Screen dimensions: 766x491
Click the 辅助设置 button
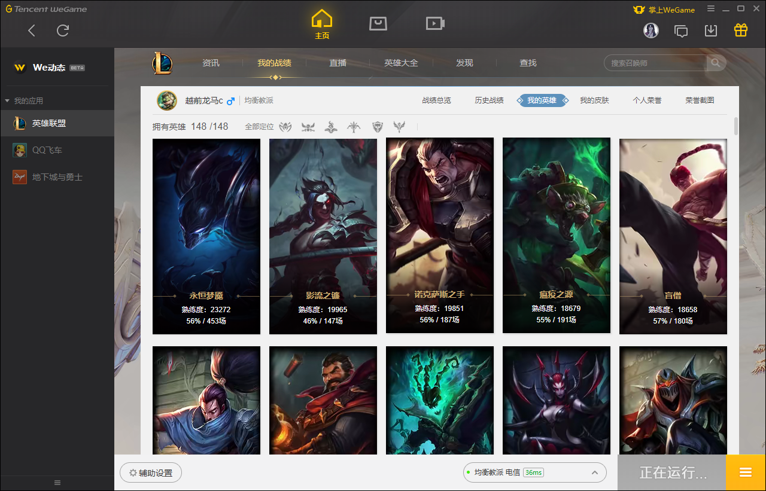[151, 472]
